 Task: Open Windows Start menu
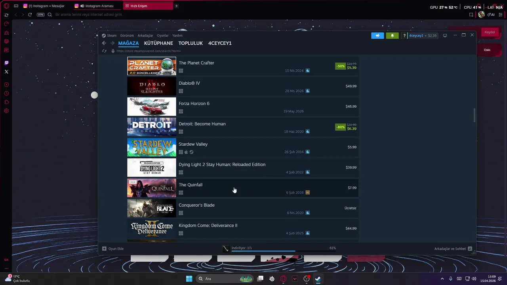[189, 279]
